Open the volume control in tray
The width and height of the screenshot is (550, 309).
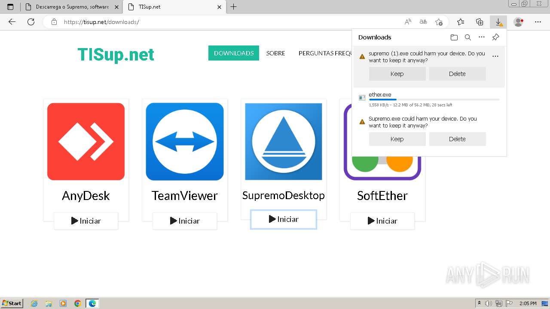[489, 303]
